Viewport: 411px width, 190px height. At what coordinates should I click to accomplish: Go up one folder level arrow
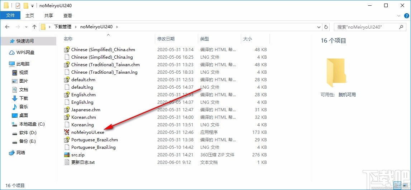click(x=34, y=27)
